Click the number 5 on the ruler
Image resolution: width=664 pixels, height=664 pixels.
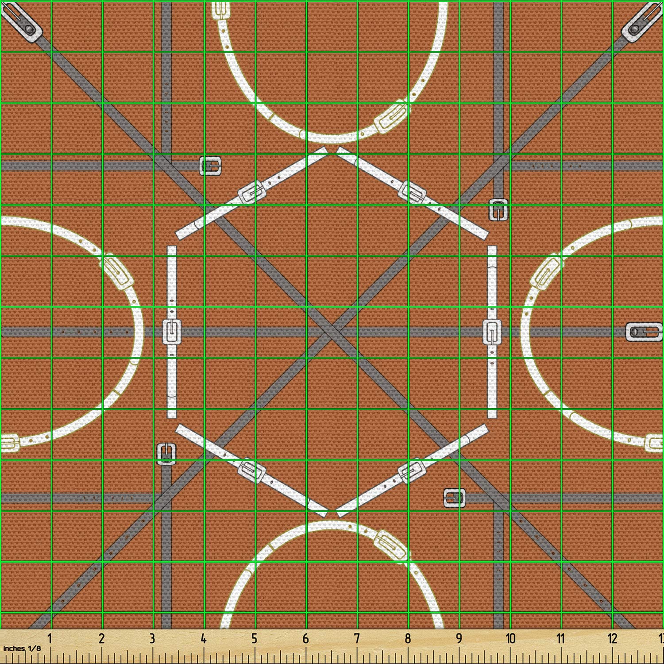coord(254,639)
